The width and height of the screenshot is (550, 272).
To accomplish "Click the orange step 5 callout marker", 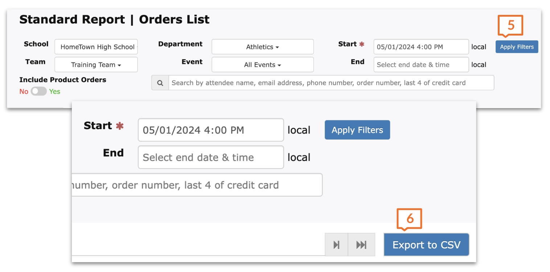I will pyautogui.click(x=511, y=25).
